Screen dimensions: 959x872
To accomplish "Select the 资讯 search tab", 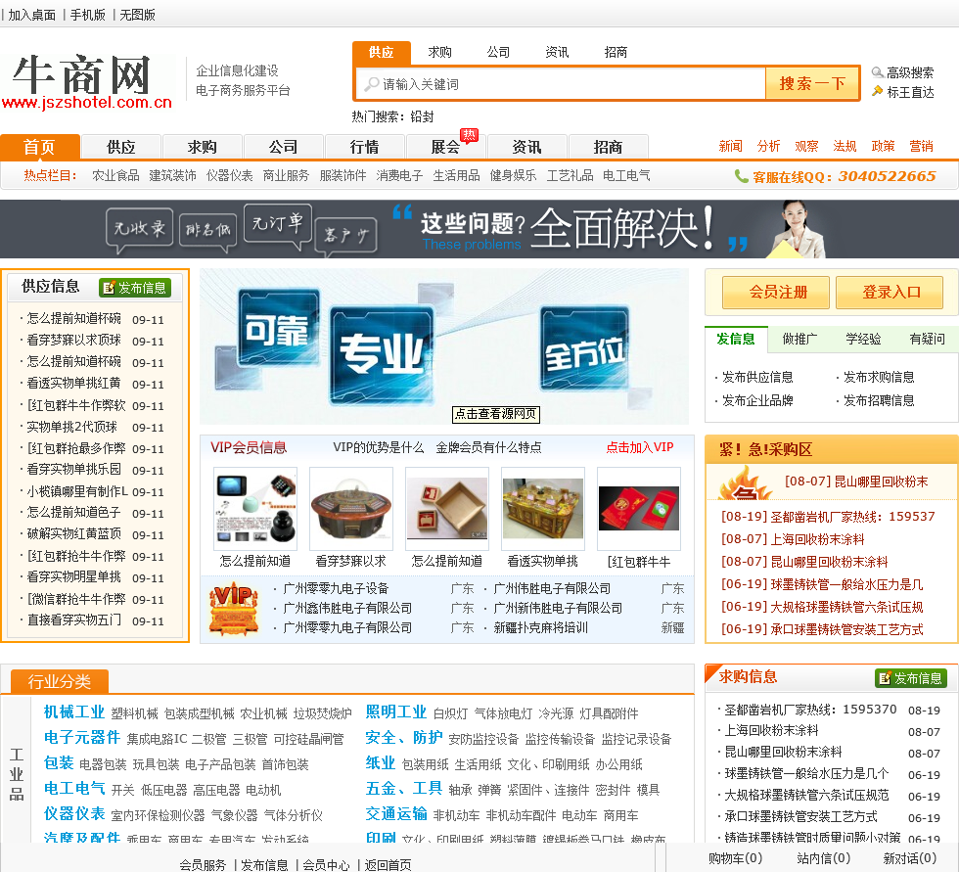I will tap(557, 53).
